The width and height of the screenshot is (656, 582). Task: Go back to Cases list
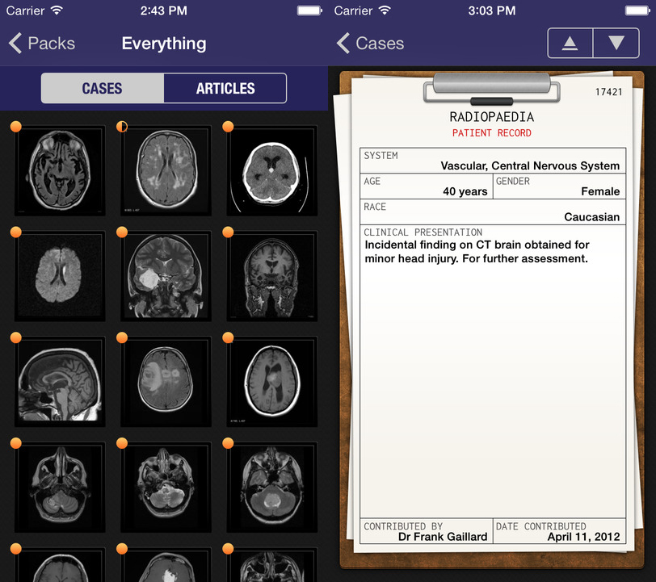point(370,44)
